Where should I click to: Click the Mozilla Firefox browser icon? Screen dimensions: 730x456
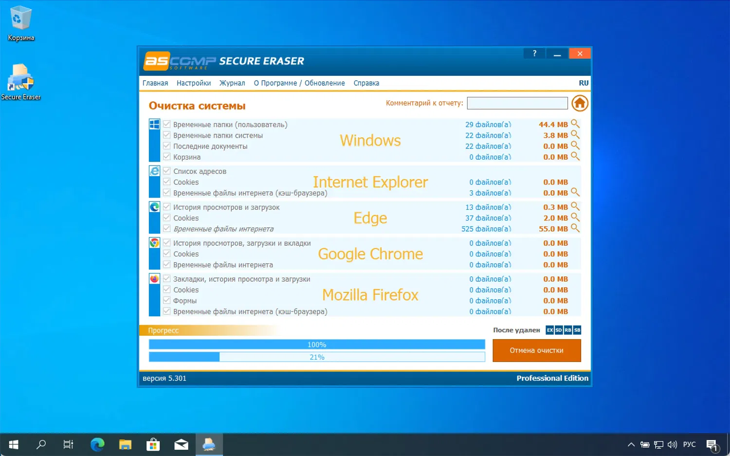154,278
